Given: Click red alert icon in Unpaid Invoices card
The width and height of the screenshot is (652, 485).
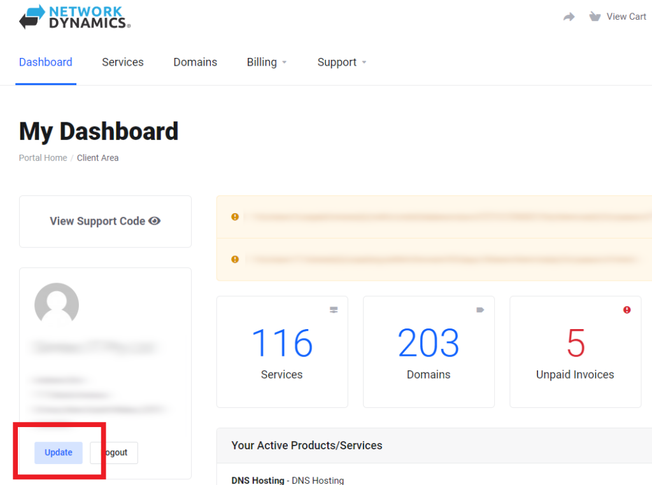Looking at the screenshot, I should 627,310.
